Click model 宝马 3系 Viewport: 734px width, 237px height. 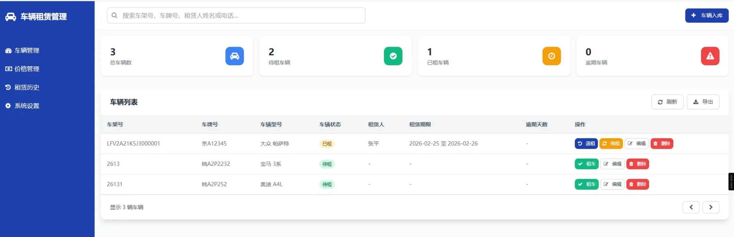click(271, 164)
